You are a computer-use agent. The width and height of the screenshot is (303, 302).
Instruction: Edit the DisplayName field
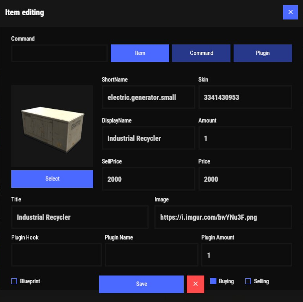(x=148, y=138)
